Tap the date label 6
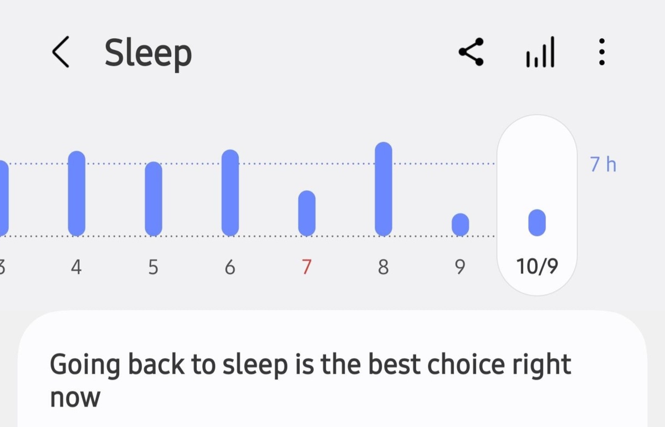Viewport: 665px width, 427px height. click(230, 267)
